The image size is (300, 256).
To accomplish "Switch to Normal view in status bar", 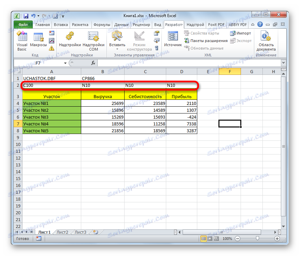I will click(x=203, y=239).
